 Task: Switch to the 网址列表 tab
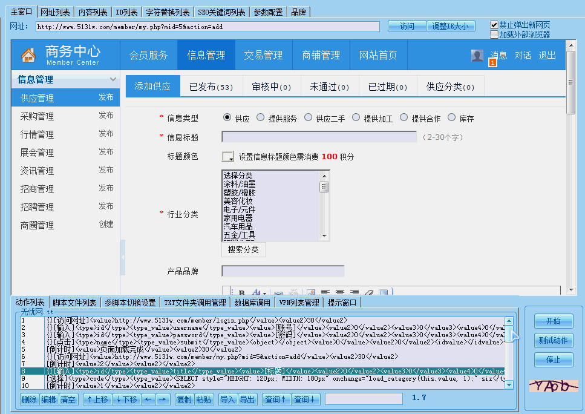pos(55,12)
